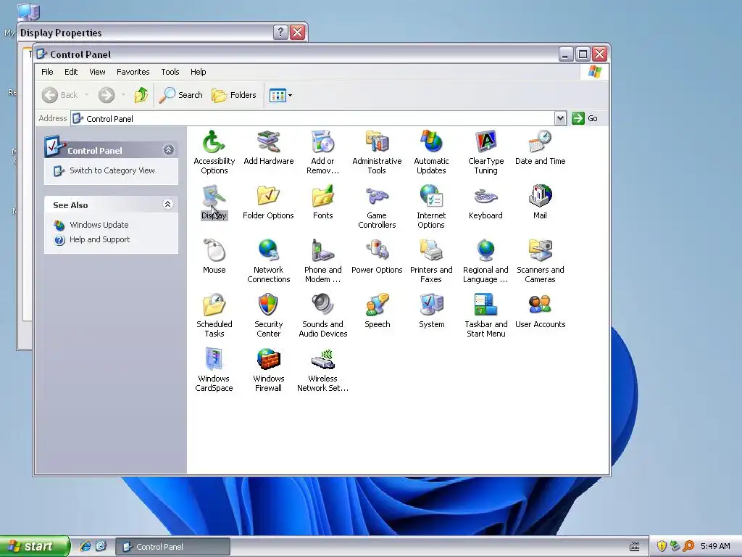Collapse the Control Panel side pane section
The image size is (742, 557).
click(x=168, y=150)
